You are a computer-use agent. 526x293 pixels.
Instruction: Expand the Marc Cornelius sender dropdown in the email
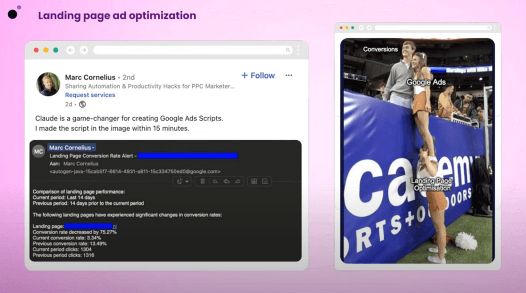click(x=72, y=147)
